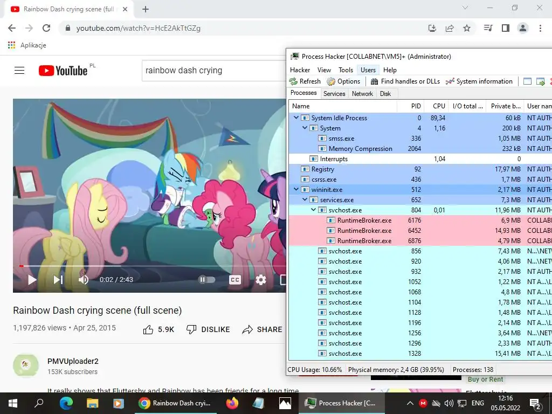Open Help menu in Process Hacker
552x414 pixels.
click(390, 70)
